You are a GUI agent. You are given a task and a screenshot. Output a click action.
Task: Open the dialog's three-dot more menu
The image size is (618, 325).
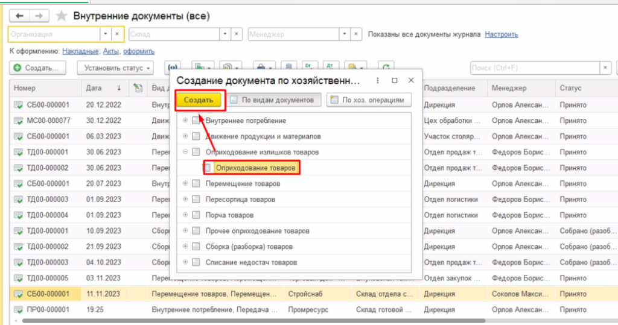(x=377, y=80)
